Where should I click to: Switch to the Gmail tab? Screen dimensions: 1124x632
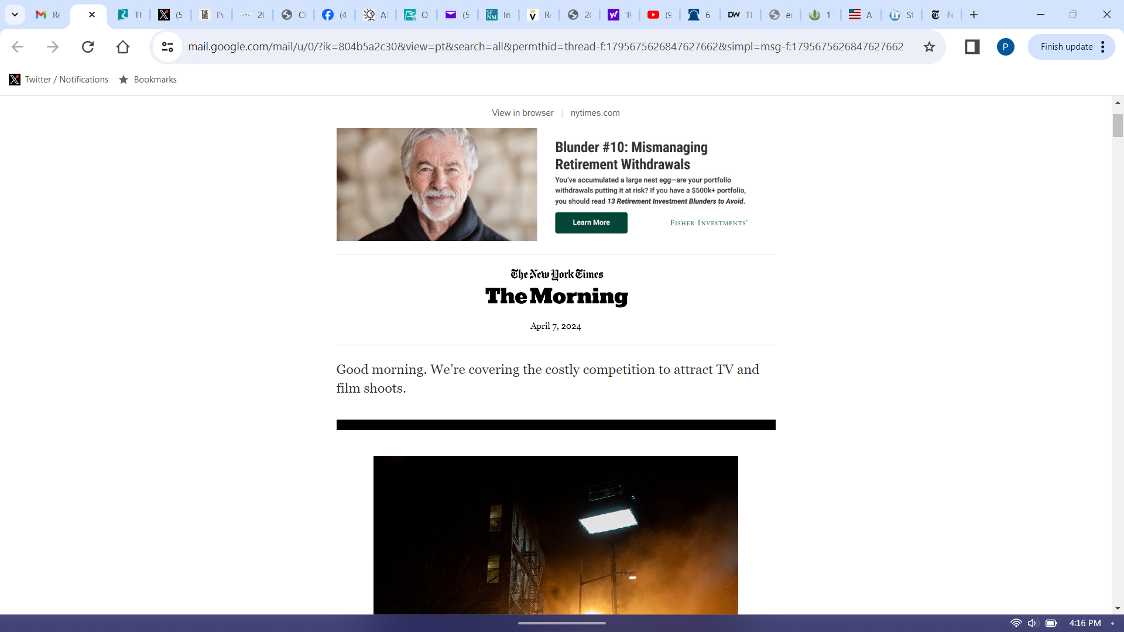coord(48,15)
